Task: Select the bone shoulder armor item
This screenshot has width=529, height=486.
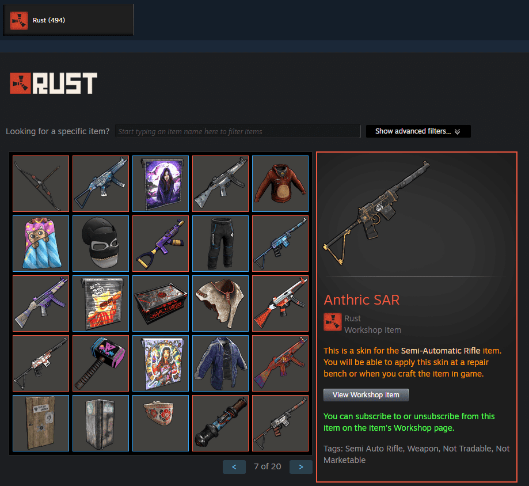Action: (220, 303)
